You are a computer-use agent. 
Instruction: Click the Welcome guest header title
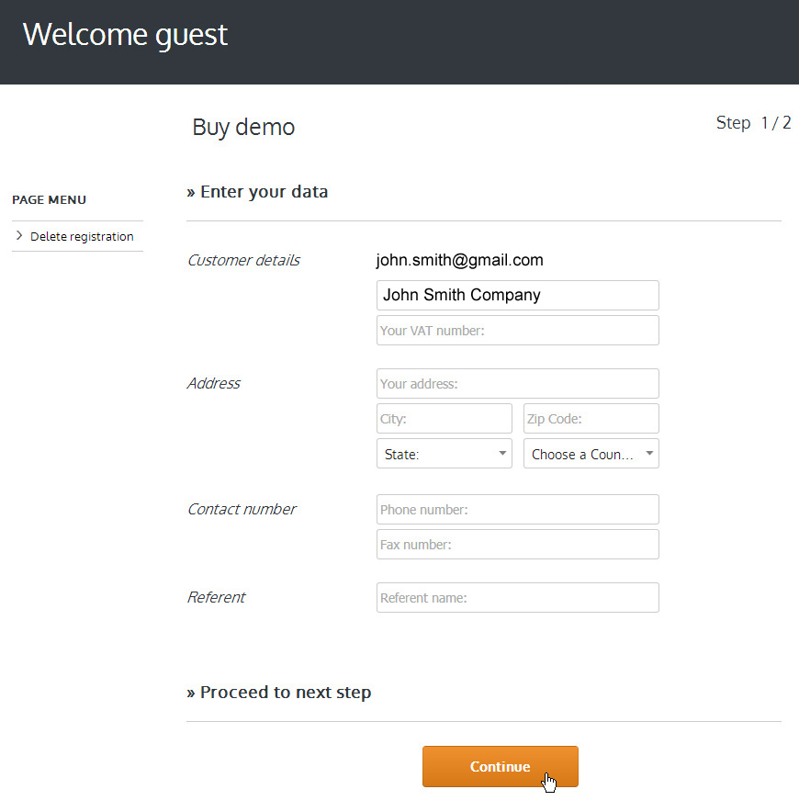click(125, 35)
